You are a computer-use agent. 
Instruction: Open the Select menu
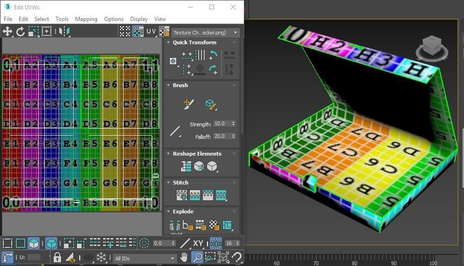pos(42,19)
